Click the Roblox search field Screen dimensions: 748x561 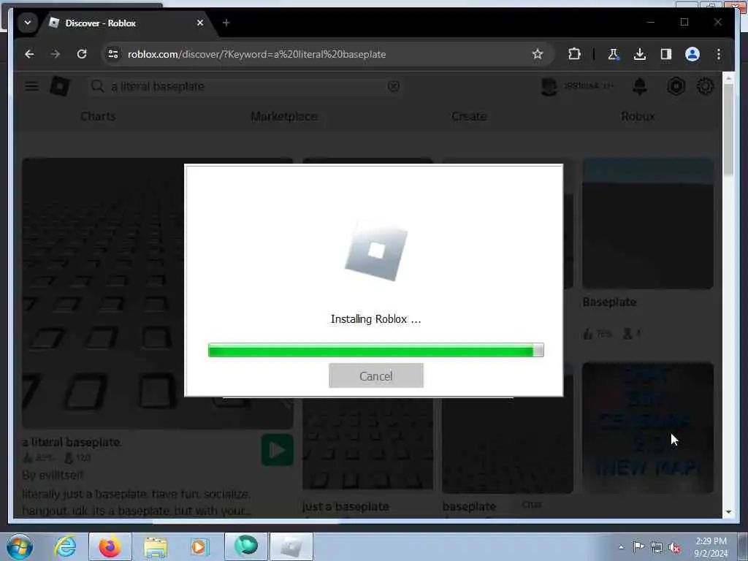pos(245,86)
